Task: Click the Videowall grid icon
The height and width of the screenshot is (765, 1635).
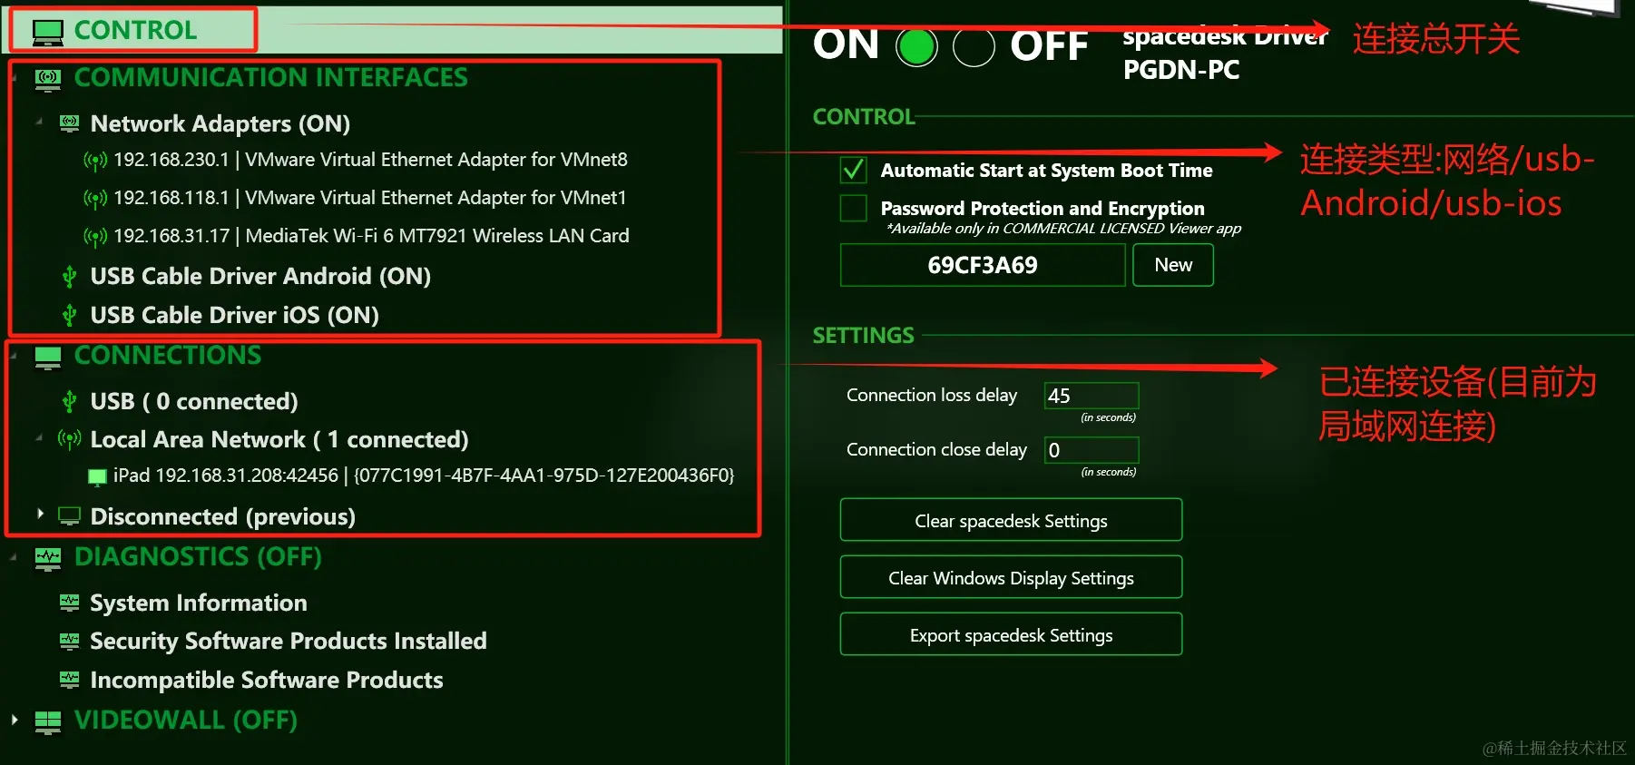Action: click(x=48, y=722)
